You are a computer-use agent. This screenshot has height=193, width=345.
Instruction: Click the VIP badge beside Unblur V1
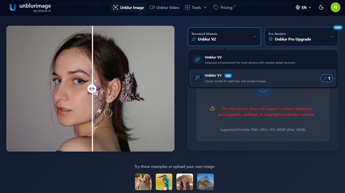pos(228,76)
